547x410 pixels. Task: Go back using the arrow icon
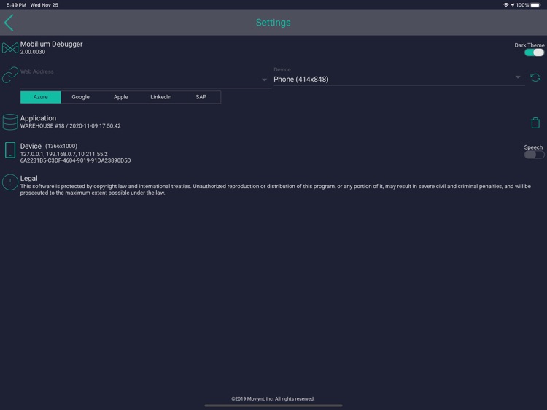tap(9, 23)
